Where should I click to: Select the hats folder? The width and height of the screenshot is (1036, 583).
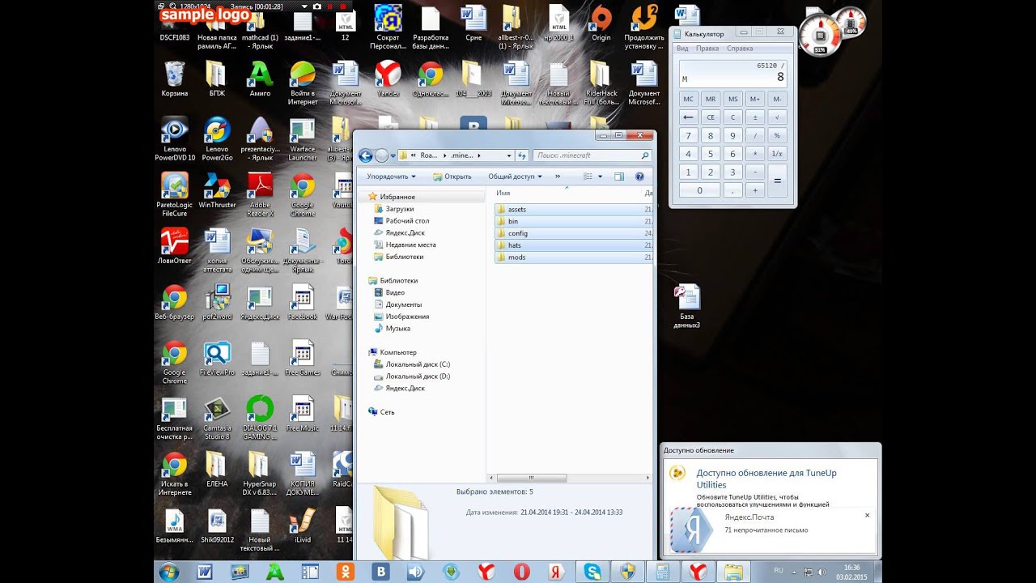(573, 245)
